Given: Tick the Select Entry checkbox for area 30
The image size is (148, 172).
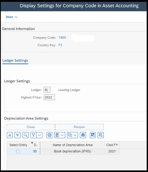Looking at the screenshot, I should click(18, 152).
